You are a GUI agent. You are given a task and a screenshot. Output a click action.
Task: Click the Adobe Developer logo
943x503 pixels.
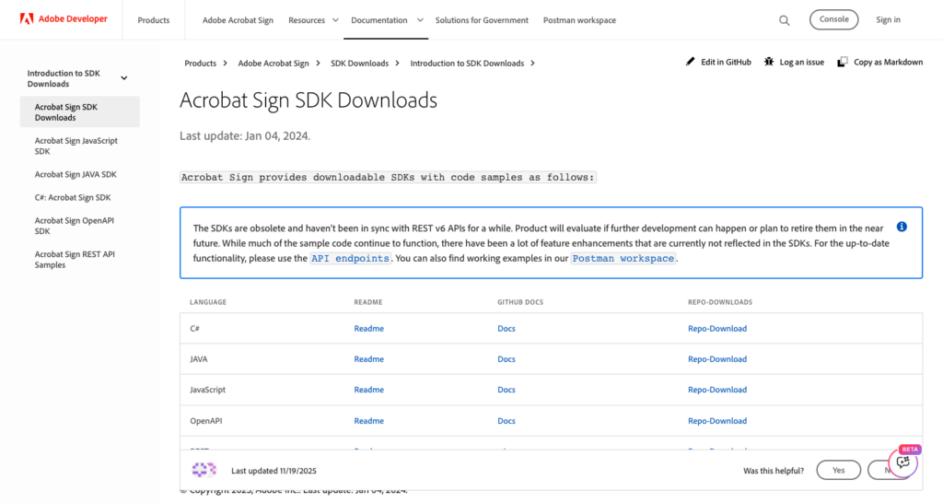(64, 19)
